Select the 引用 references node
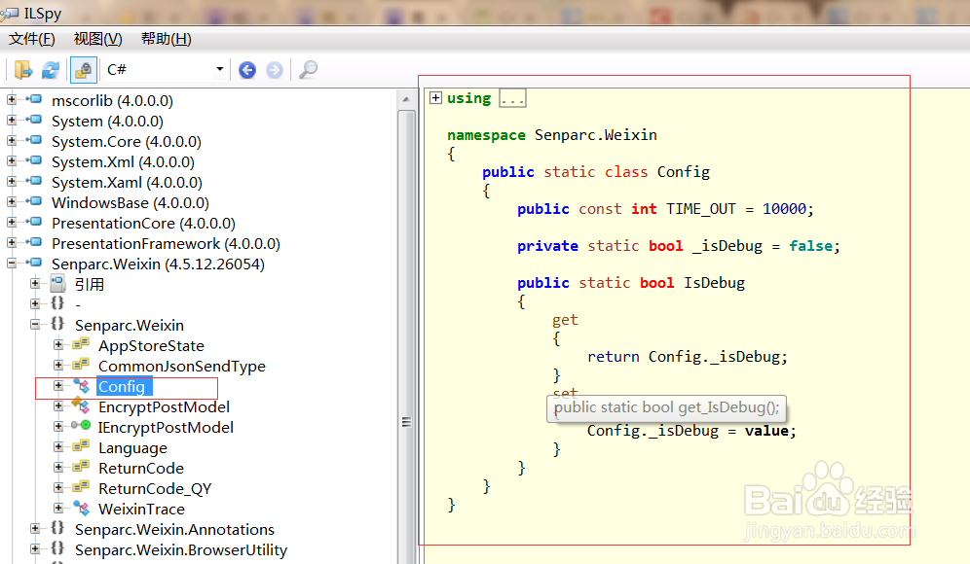This screenshot has height=564, width=970. [x=90, y=284]
